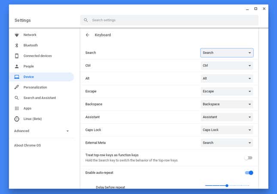The width and height of the screenshot is (277, 194).
Task: Click the Search settings input field
Action: tap(169, 20)
